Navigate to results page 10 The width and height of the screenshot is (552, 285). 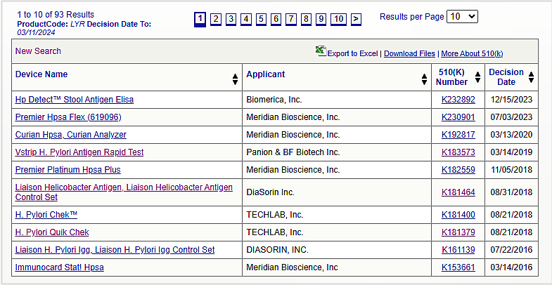tap(339, 19)
